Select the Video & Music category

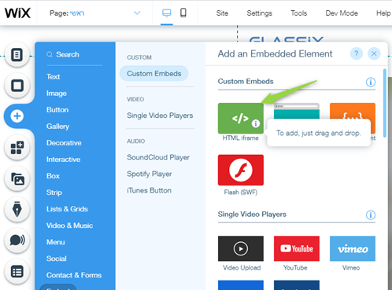coord(69,226)
